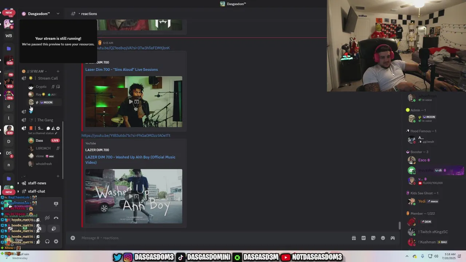The image size is (466, 262).
Task: Open the youtu.be/QZ1ee8vpjVA link
Action: point(133,48)
